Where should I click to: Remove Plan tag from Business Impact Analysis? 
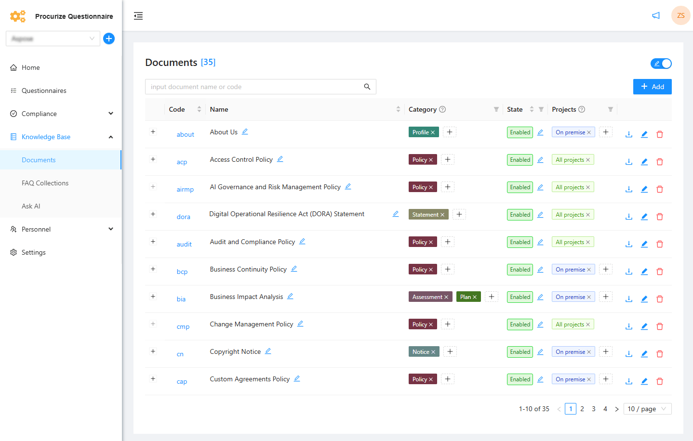[475, 297]
